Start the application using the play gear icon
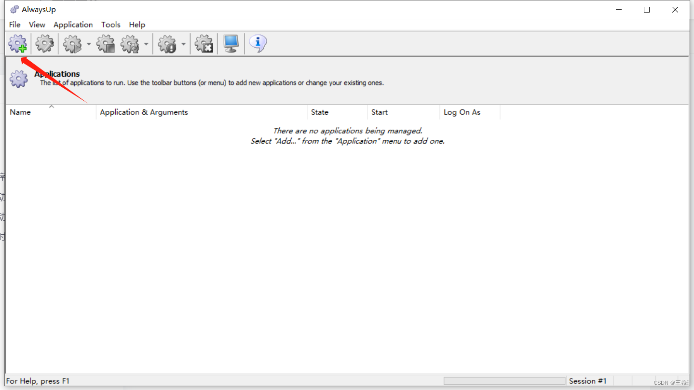This screenshot has width=694, height=390. pos(72,43)
